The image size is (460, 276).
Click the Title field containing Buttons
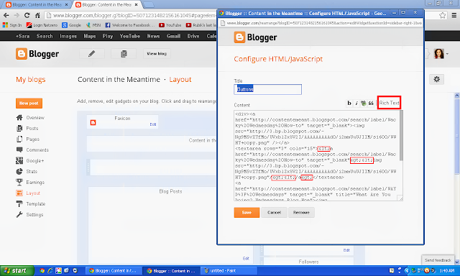click(267, 89)
